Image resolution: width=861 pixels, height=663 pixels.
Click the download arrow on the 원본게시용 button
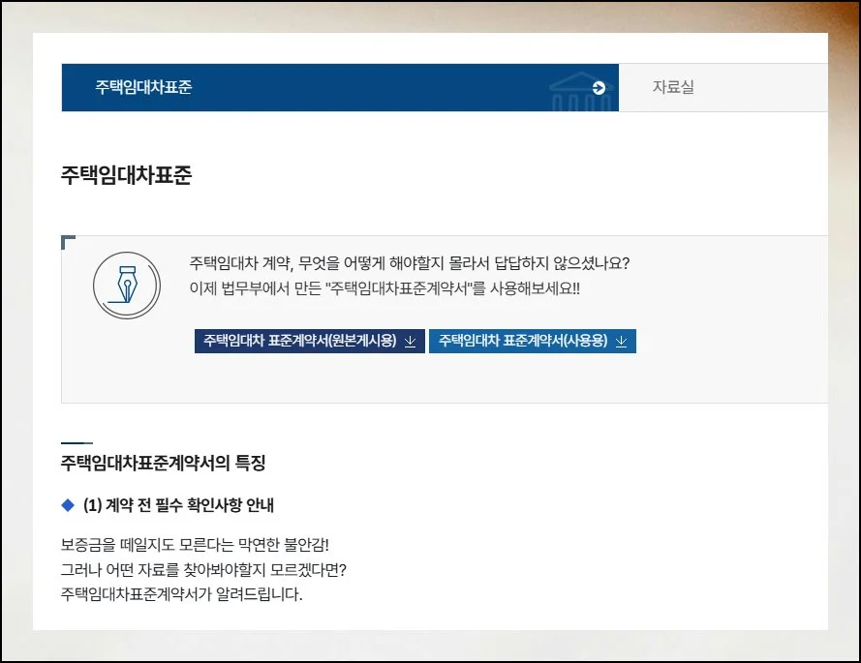tap(410, 341)
